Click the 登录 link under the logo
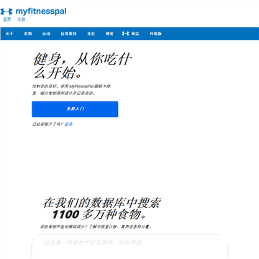Viewport: 259px width, 259px height. tap(6, 19)
